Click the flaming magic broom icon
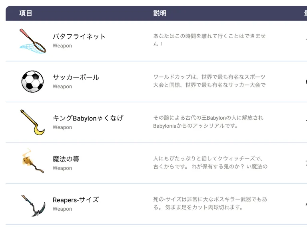This screenshot has width=307, height=227. click(x=33, y=161)
